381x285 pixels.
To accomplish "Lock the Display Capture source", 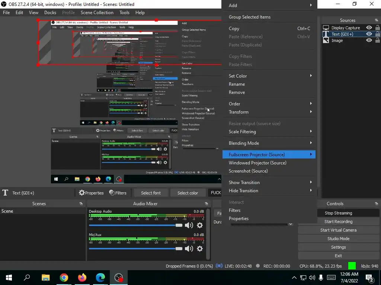I will (377, 27).
